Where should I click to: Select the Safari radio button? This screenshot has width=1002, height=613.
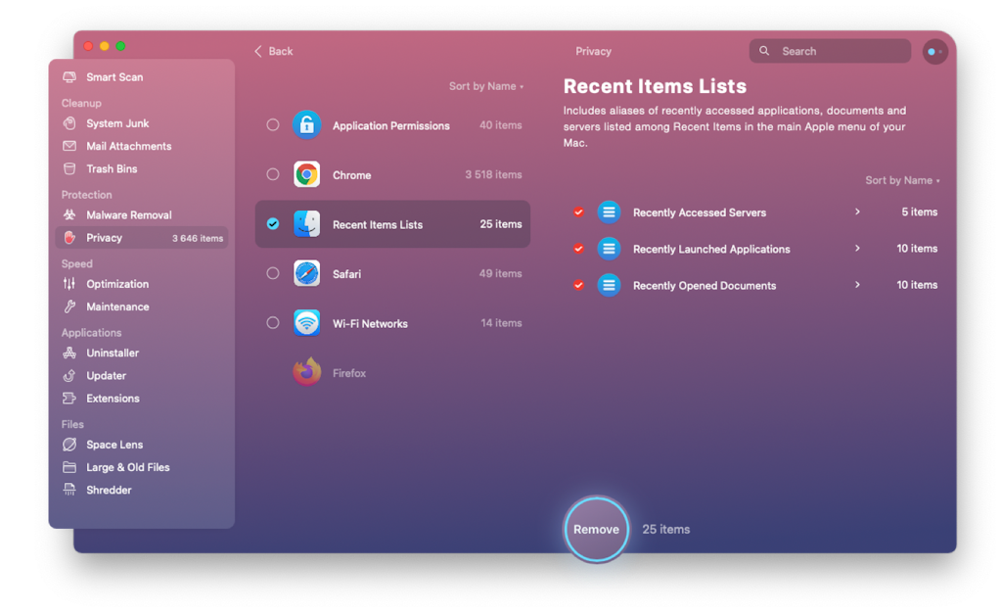(271, 273)
